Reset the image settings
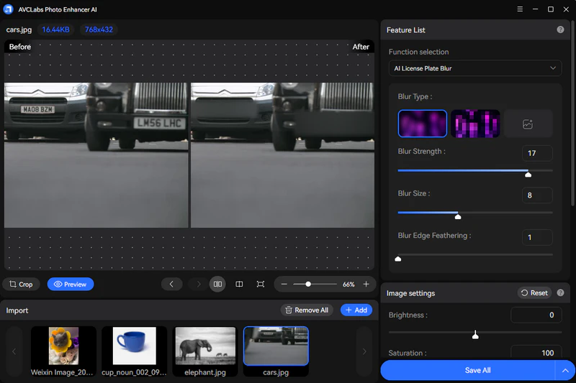 tap(534, 293)
